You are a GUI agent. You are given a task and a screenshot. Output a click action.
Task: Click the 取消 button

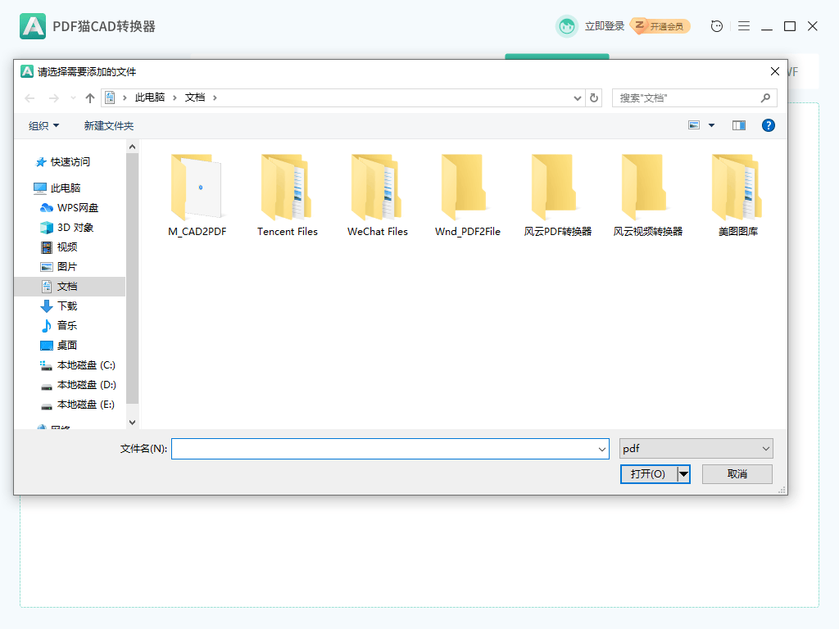(x=737, y=474)
